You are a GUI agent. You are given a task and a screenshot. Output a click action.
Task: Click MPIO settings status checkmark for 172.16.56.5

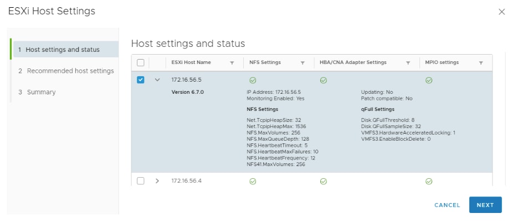tap(428, 80)
